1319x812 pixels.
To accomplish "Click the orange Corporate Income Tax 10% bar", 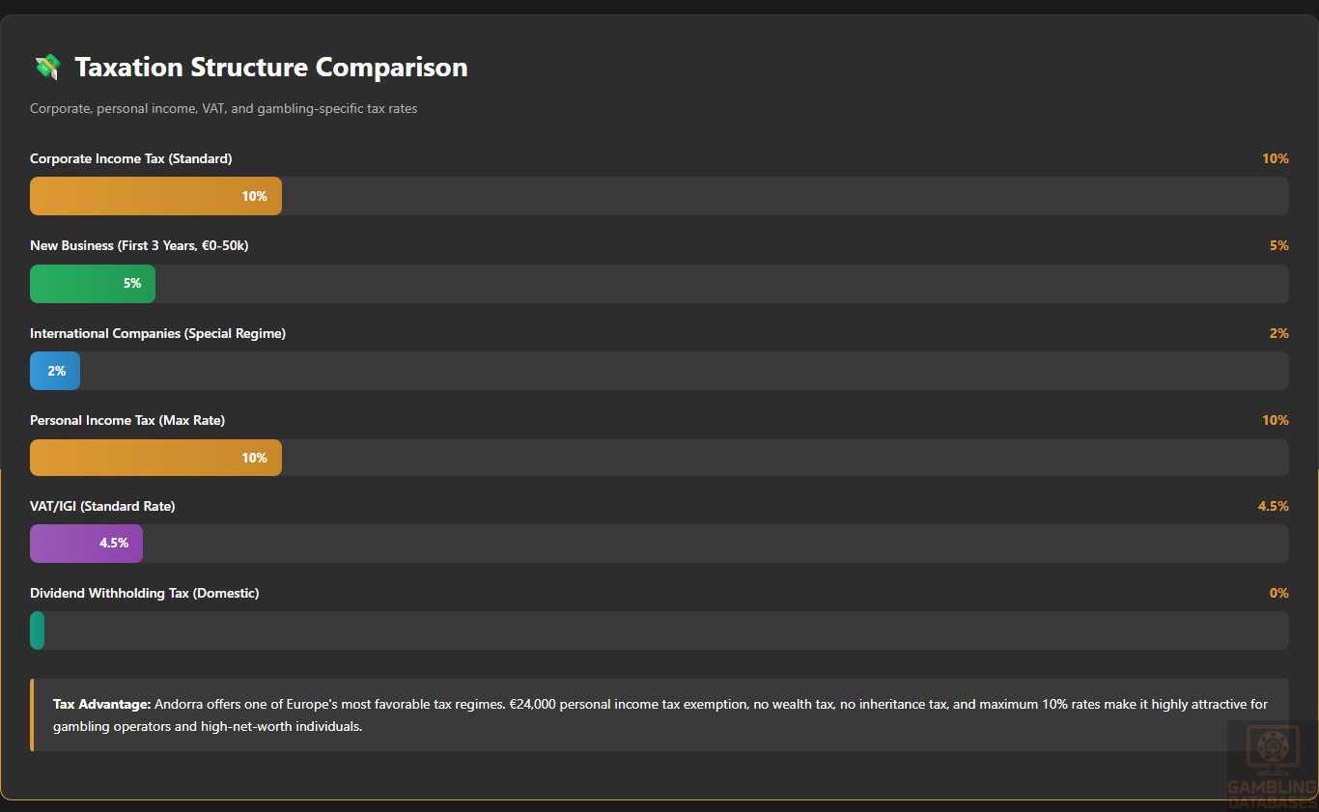I will click(155, 196).
